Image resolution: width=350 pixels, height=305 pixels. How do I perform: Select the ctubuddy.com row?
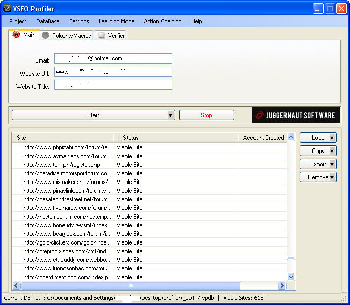pos(149,260)
